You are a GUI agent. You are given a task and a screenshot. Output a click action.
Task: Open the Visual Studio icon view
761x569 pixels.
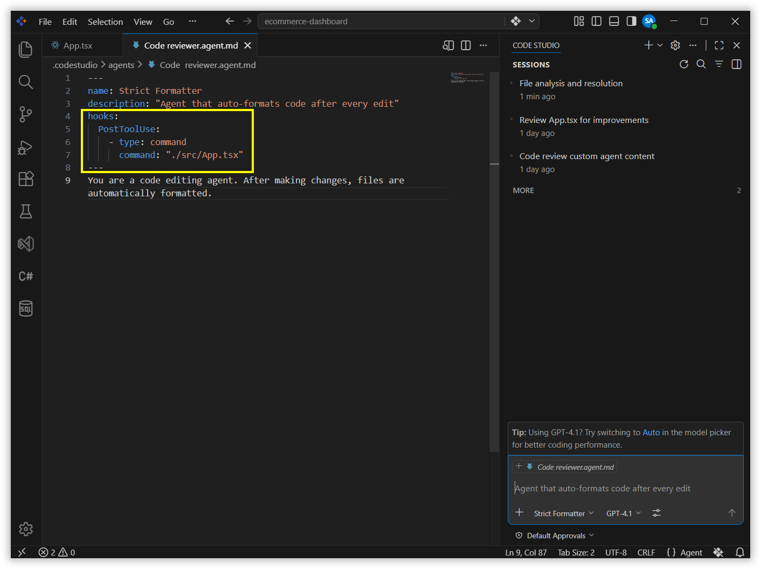26,244
